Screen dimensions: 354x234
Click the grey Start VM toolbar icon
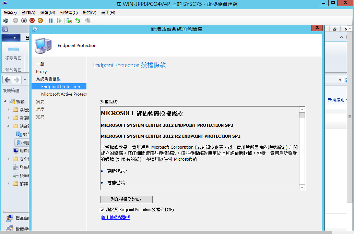[x=15, y=21]
